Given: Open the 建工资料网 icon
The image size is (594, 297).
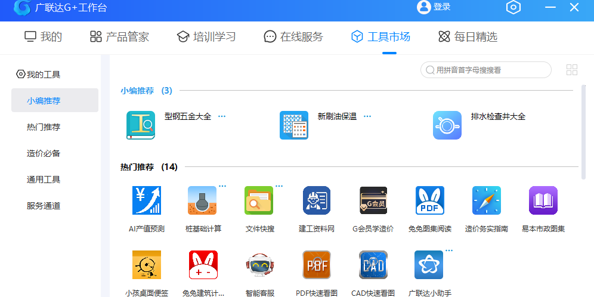Looking at the screenshot, I should [x=317, y=200].
